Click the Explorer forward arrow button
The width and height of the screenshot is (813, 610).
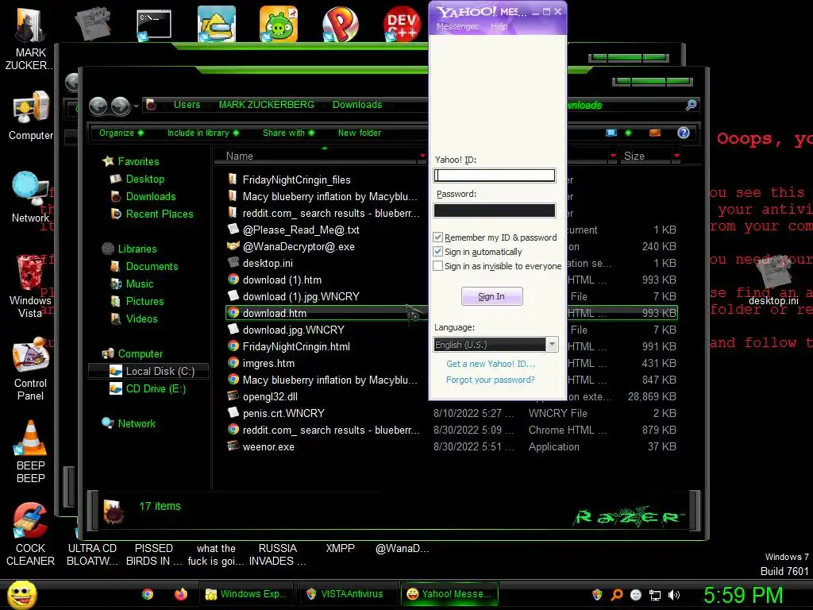pos(121,106)
